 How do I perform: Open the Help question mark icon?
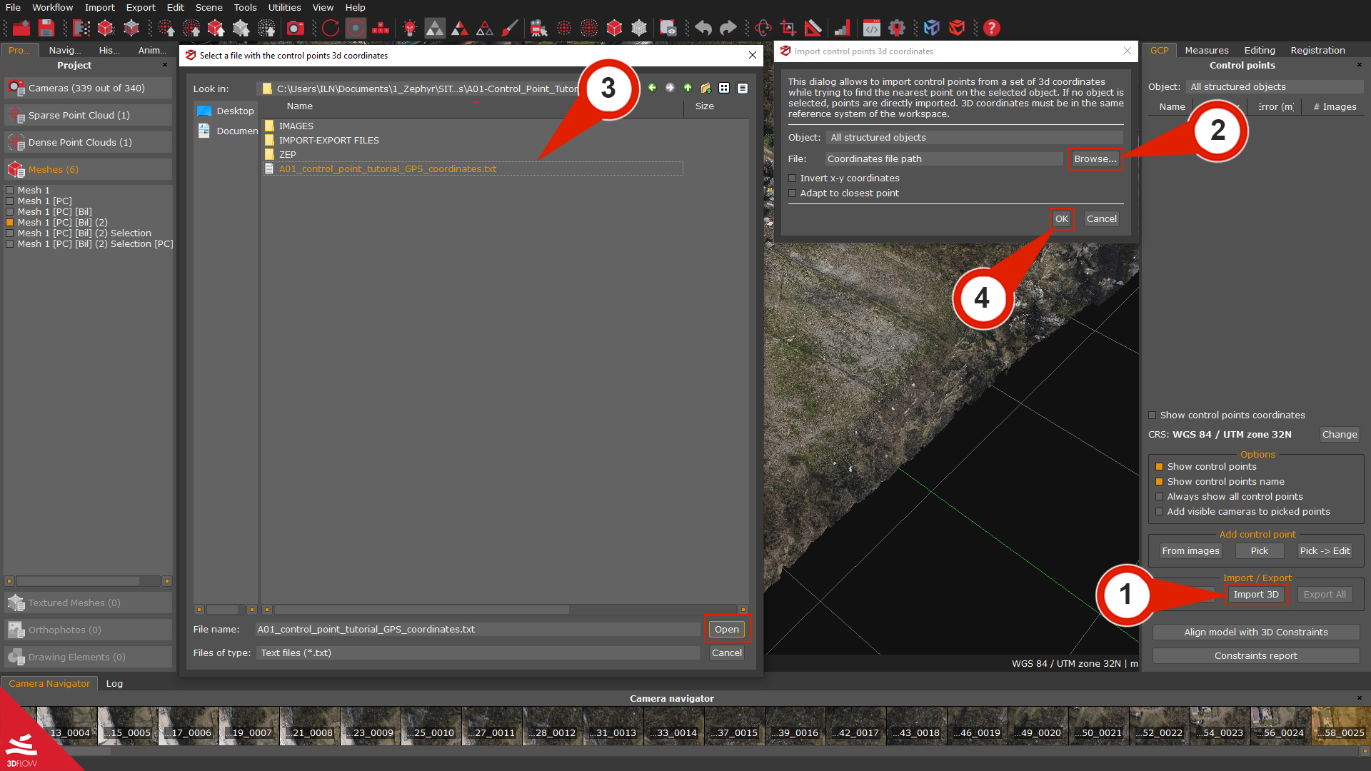[992, 28]
